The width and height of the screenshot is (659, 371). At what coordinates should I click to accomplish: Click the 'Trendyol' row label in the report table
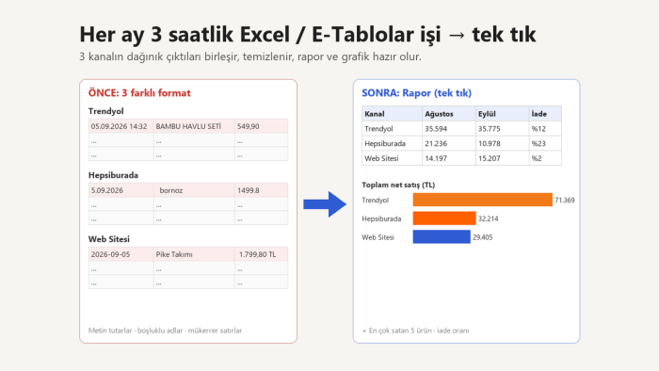point(392,129)
